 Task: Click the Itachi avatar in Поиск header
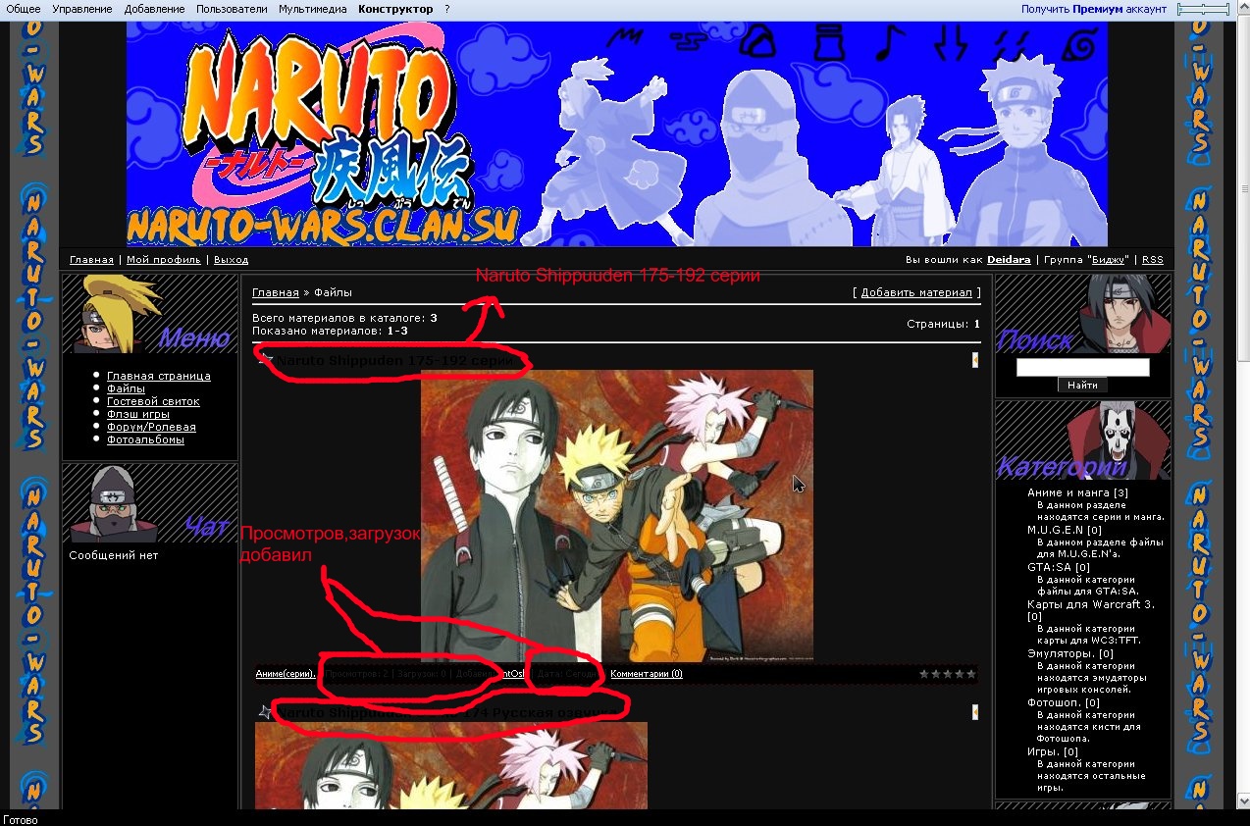pyautogui.click(x=1121, y=313)
